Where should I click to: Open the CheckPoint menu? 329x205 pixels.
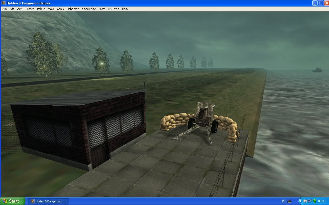click(89, 9)
